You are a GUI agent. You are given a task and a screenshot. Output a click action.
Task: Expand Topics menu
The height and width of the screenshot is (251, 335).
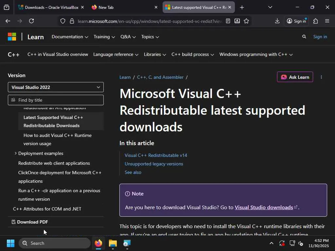150,37
